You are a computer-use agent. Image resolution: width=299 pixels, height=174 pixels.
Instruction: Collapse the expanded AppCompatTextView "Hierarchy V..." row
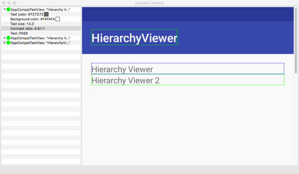coord(5,9)
